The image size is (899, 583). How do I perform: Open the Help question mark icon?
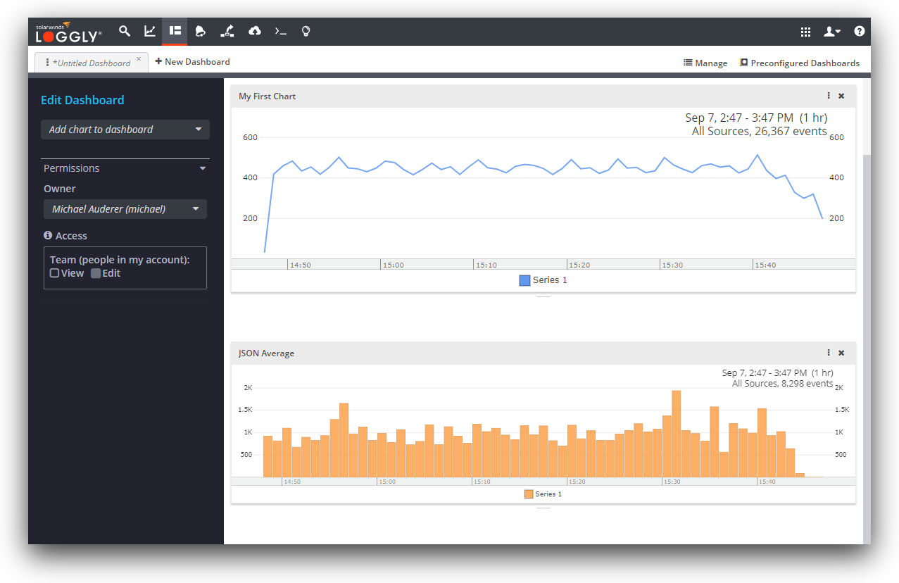coord(859,32)
